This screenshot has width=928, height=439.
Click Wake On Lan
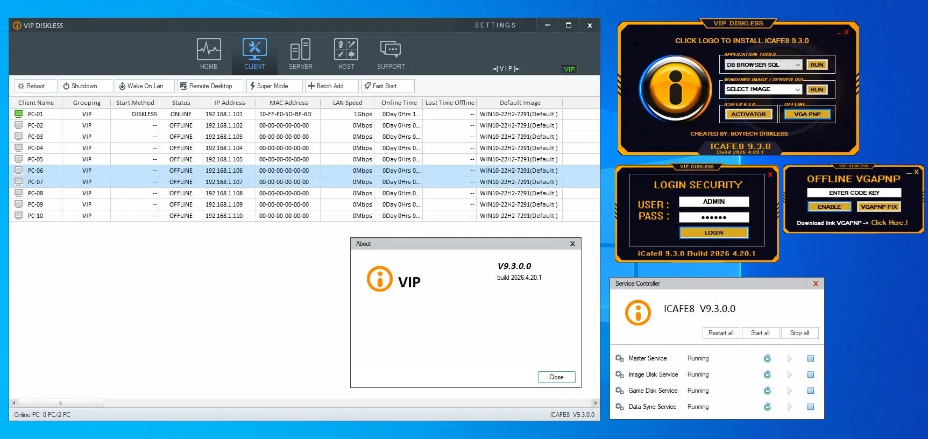coord(145,86)
